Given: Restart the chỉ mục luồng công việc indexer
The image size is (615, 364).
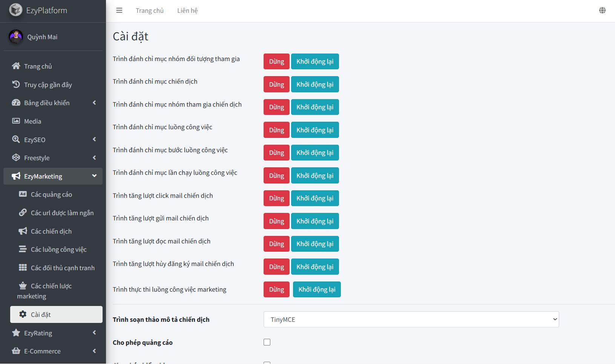Looking at the screenshot, I should [x=315, y=130].
